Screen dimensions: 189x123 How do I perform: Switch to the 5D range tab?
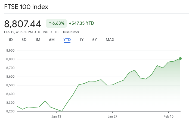point(24,40)
